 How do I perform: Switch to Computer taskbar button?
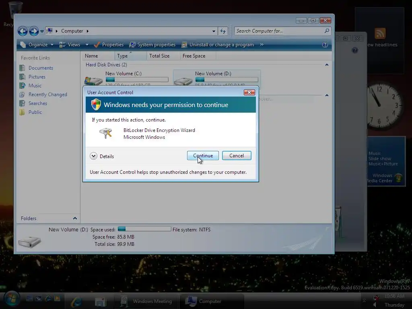(211, 301)
